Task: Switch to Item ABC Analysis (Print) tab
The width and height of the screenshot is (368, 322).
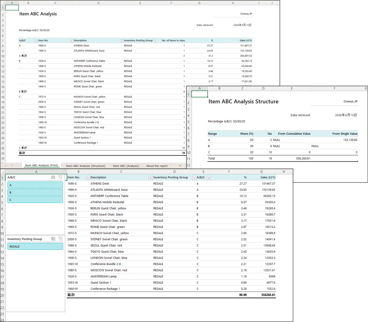Action: click(x=41, y=165)
